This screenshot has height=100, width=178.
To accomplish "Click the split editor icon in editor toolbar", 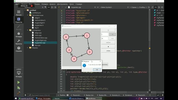I will [x=149, y=7].
